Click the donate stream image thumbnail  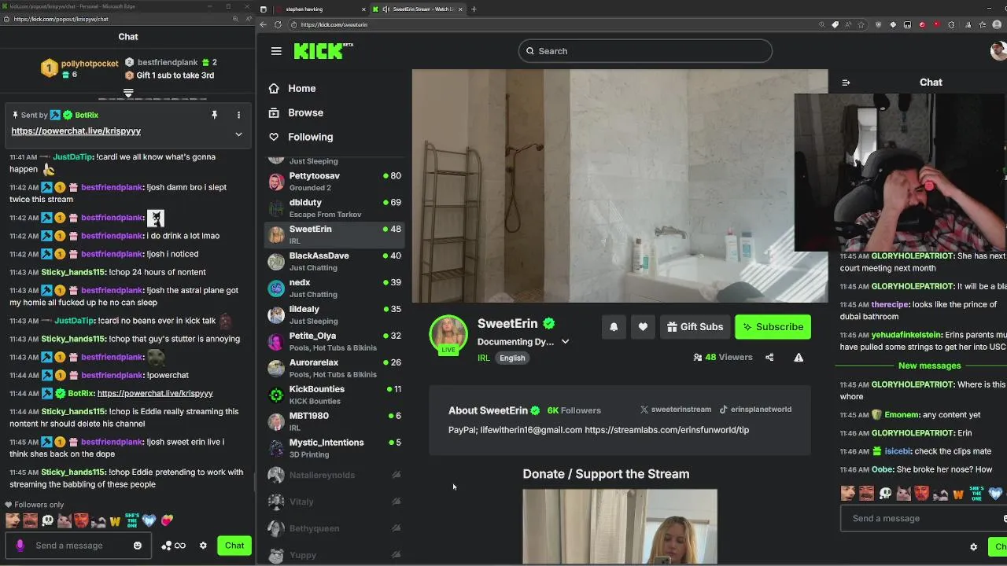tap(620, 527)
